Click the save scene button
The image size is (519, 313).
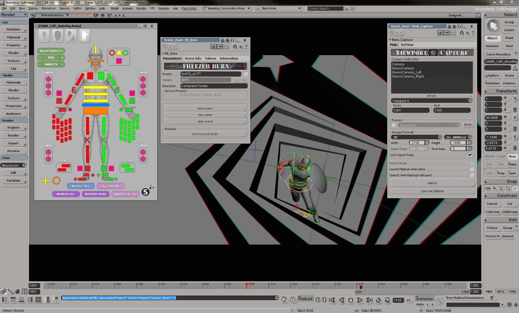click(205, 109)
